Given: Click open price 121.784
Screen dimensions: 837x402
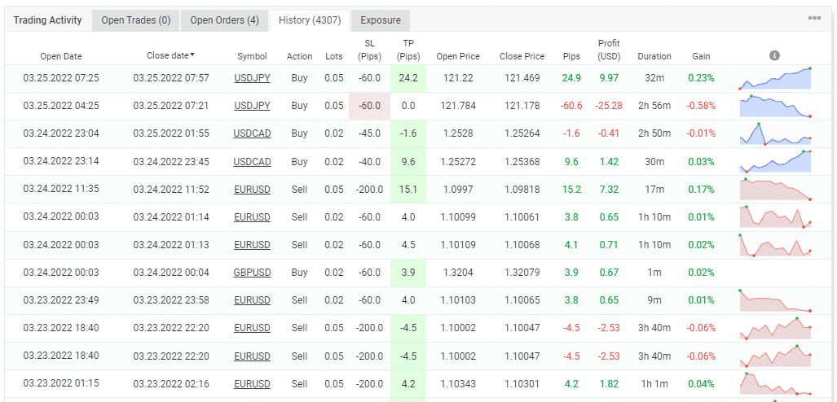Looking at the screenshot, I should pos(458,106).
